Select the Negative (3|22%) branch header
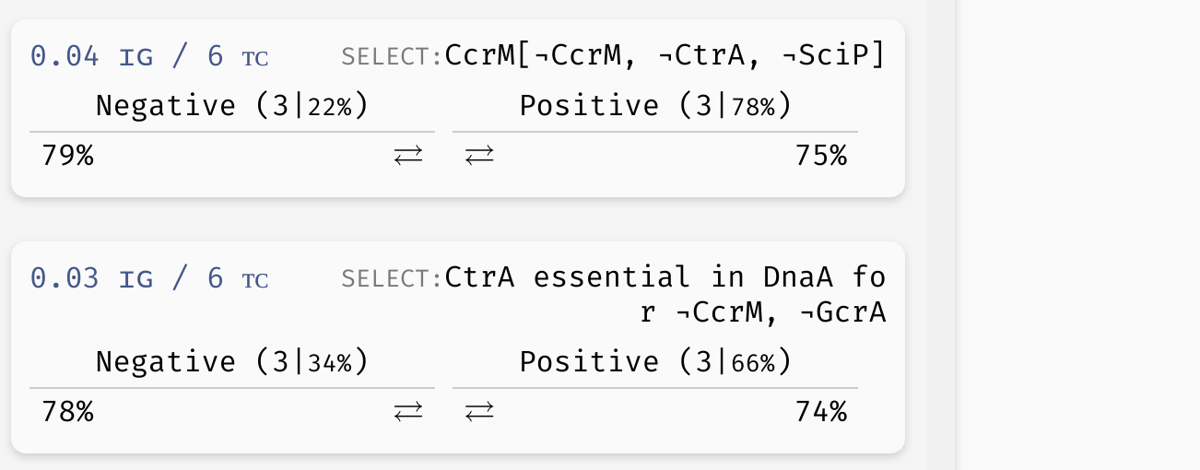Screen dimensions: 1200x470 coord(232,107)
